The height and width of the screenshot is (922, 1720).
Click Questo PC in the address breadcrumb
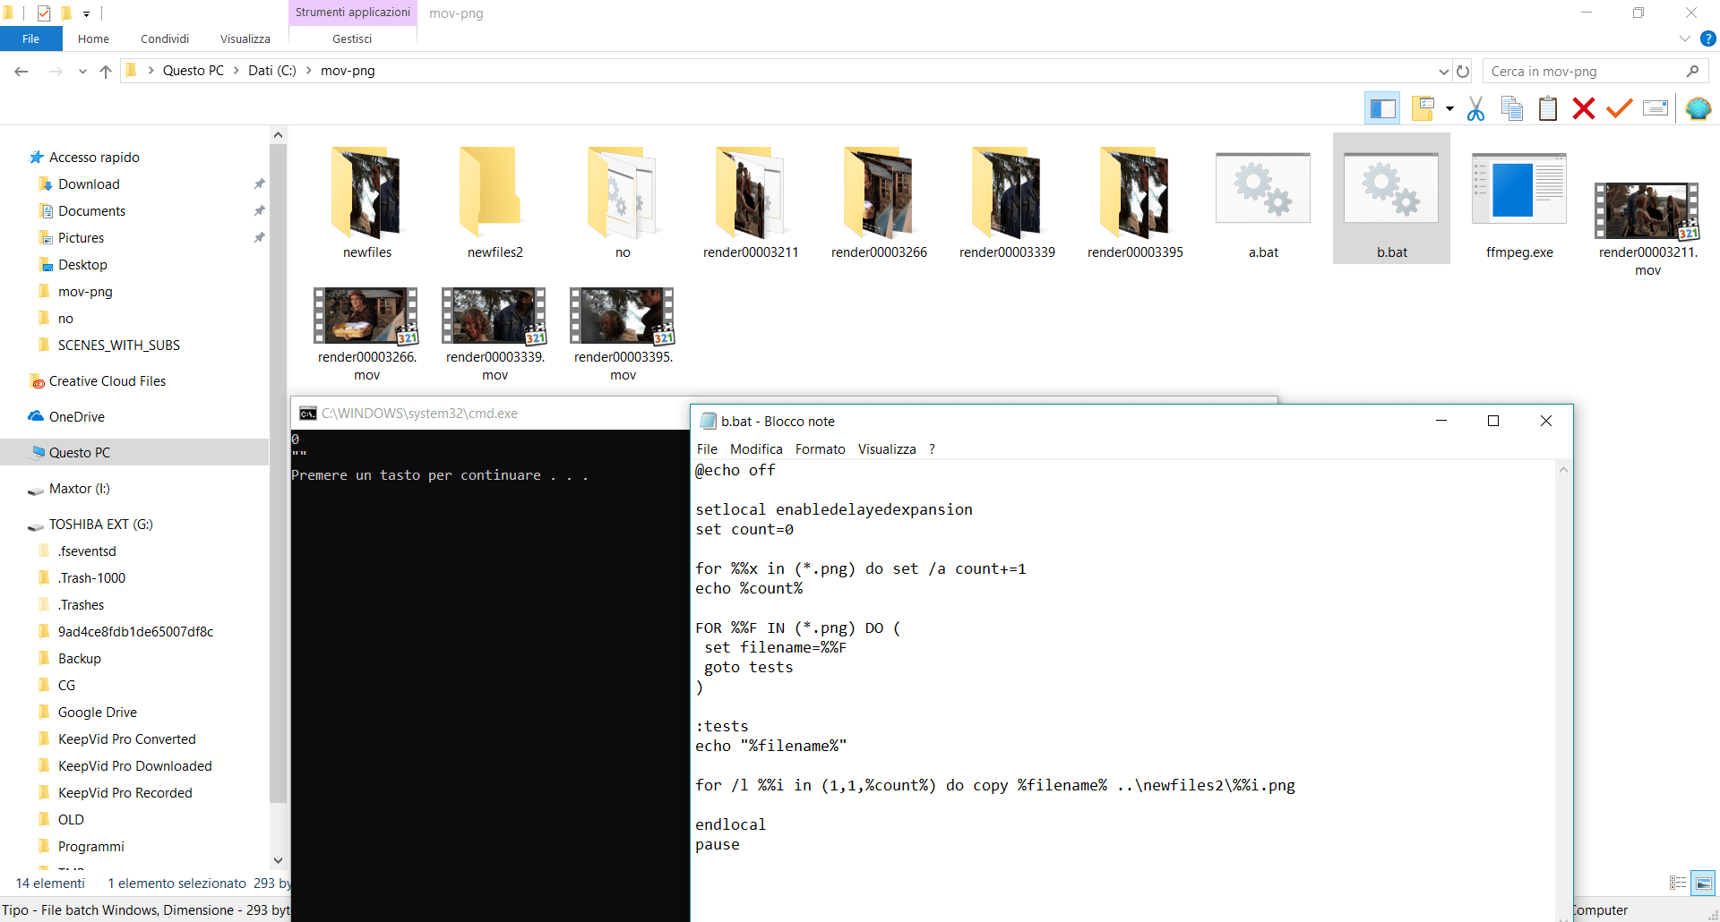(193, 71)
